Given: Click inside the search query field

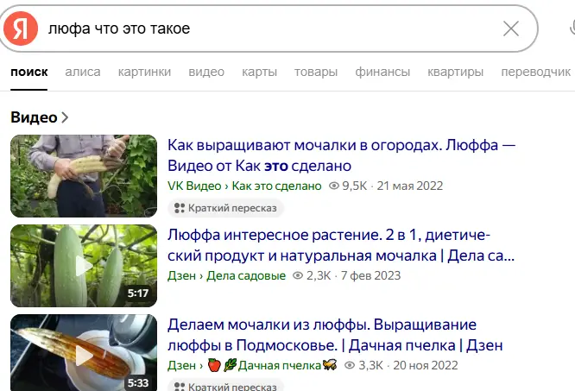Looking at the screenshot, I should tap(271, 28).
